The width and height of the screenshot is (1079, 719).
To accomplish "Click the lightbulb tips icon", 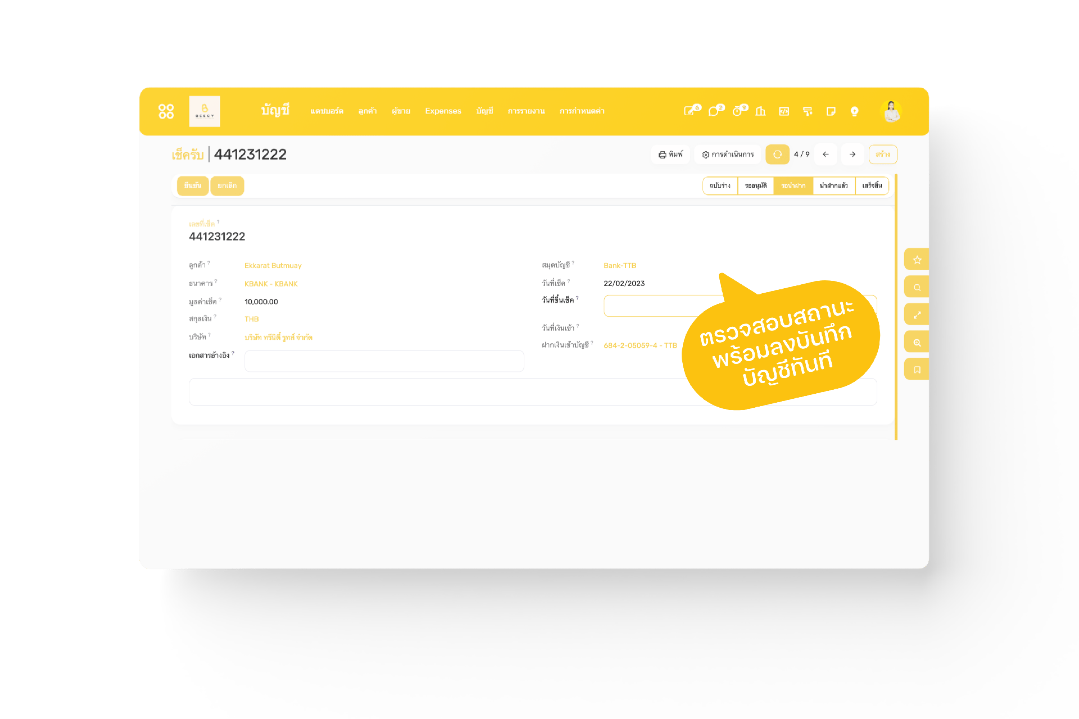I will point(854,111).
